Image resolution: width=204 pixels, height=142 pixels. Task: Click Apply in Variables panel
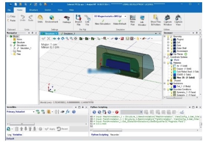pos(50,129)
